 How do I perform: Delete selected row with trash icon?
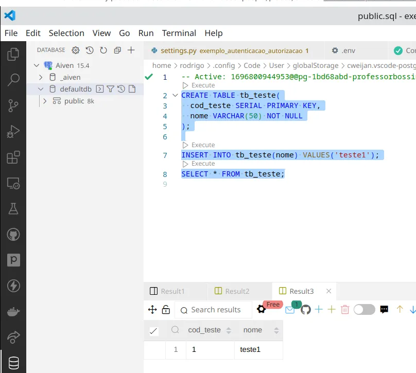[345, 309]
